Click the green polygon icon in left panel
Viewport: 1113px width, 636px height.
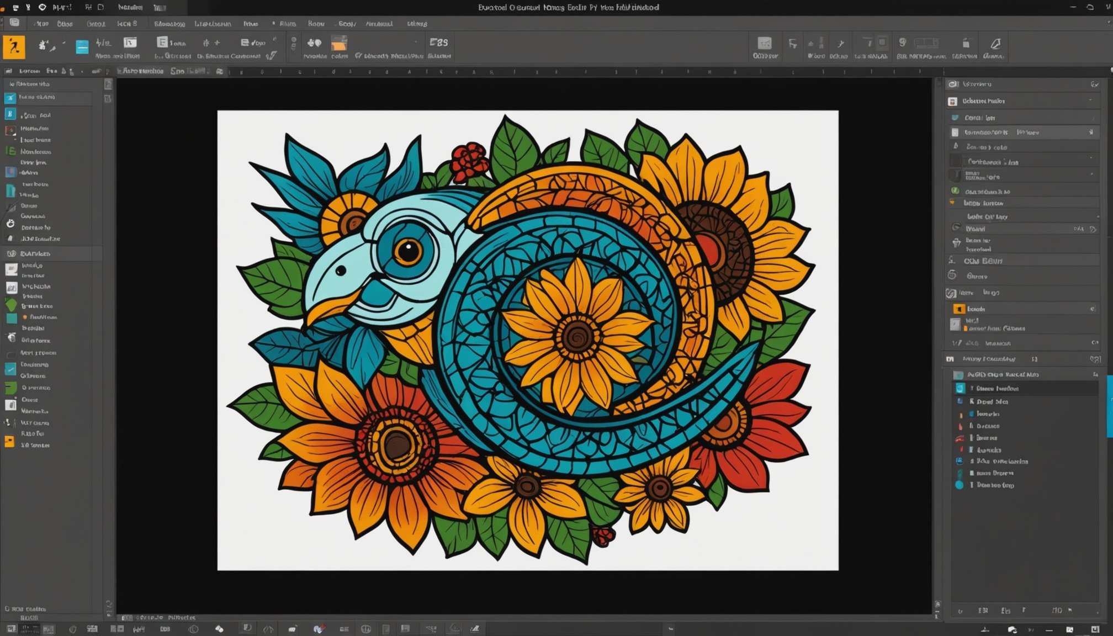tap(11, 305)
